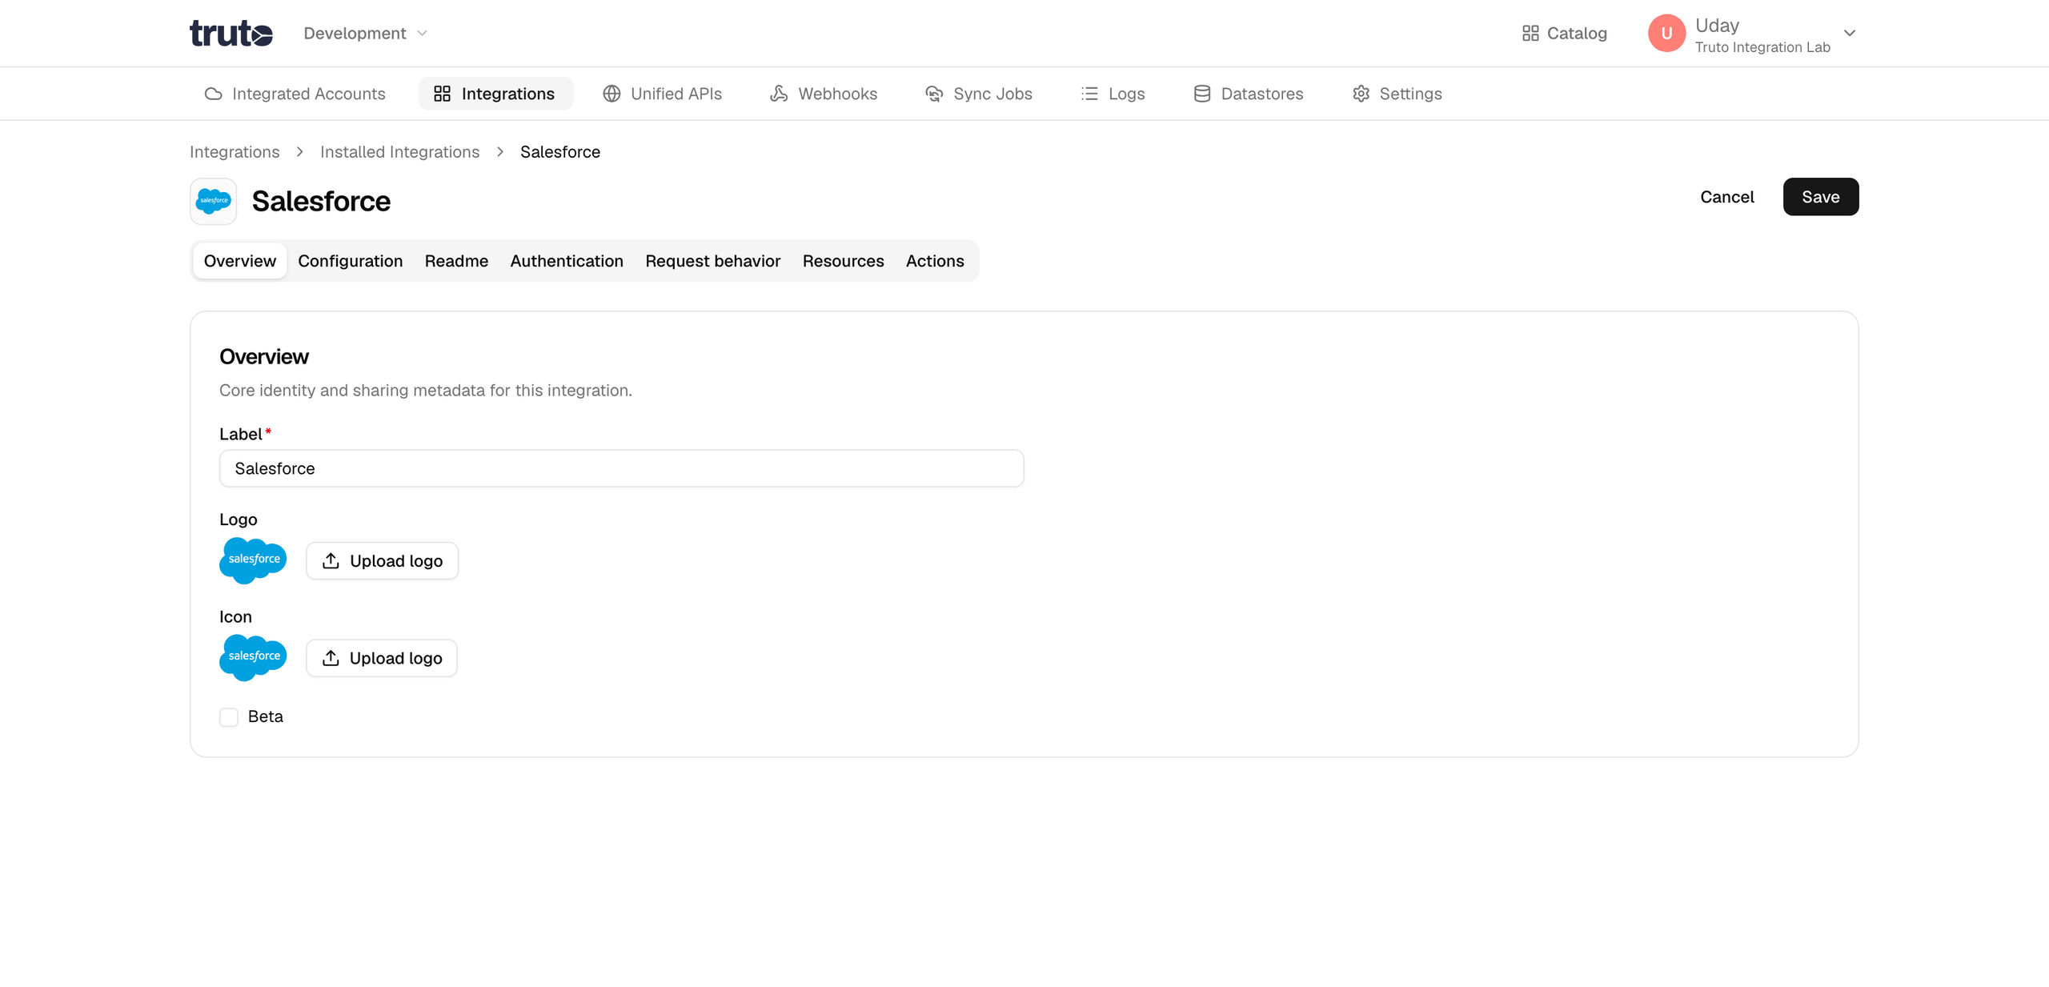The height and width of the screenshot is (987, 2049).
Task: Switch to Request behavior tab
Action: 713,261
